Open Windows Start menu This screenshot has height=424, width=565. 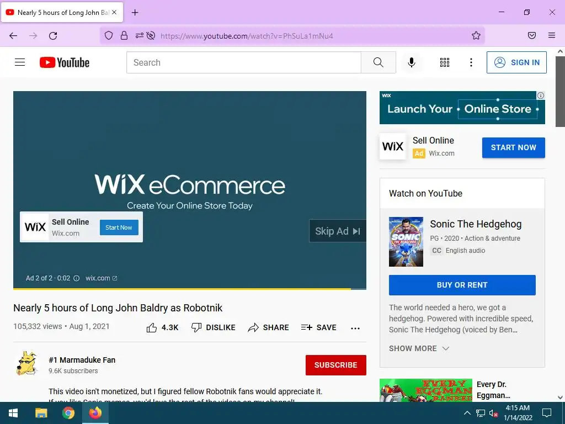13,413
